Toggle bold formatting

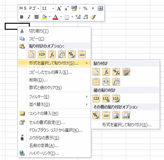click(x=21, y=17)
